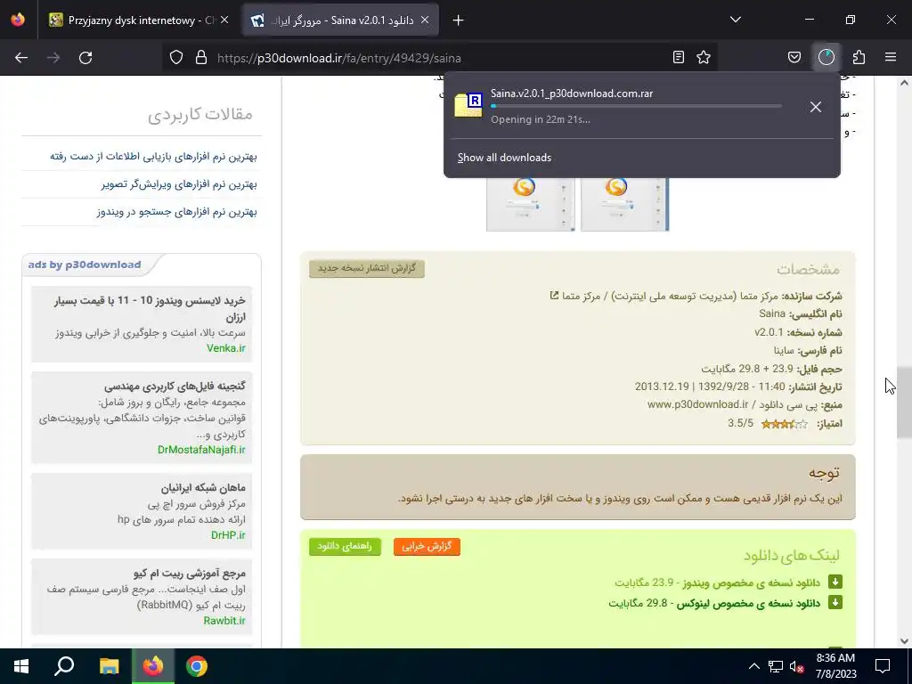
Task: Click the WinRAR file icon in downloads panel
Action: click(x=468, y=105)
